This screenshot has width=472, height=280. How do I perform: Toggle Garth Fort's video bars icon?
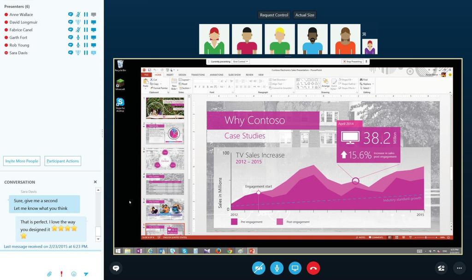[x=86, y=37]
